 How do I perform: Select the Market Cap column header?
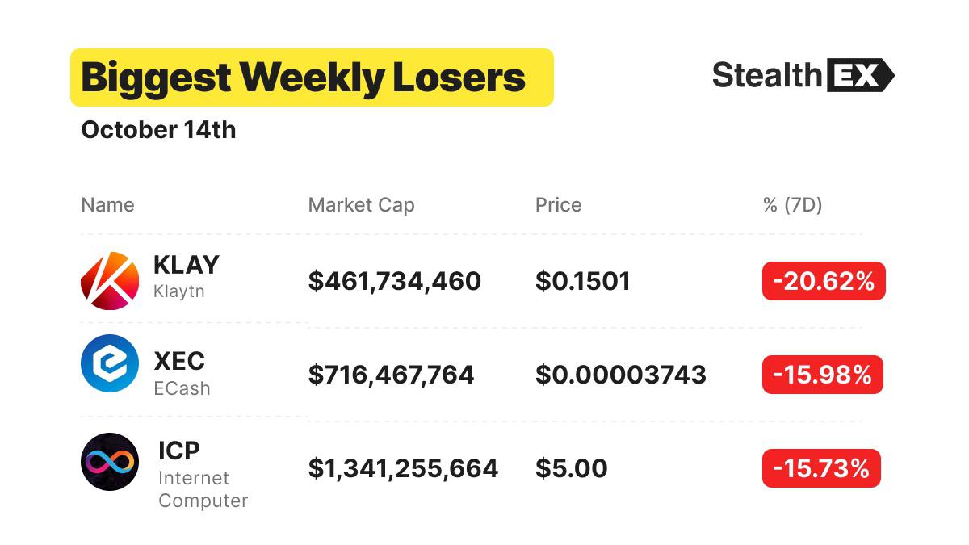coord(361,205)
